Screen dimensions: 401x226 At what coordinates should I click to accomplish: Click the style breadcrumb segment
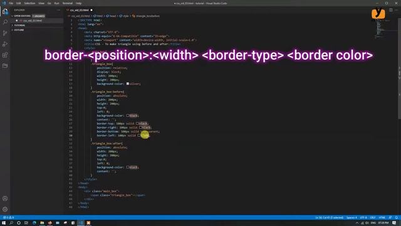124,16
